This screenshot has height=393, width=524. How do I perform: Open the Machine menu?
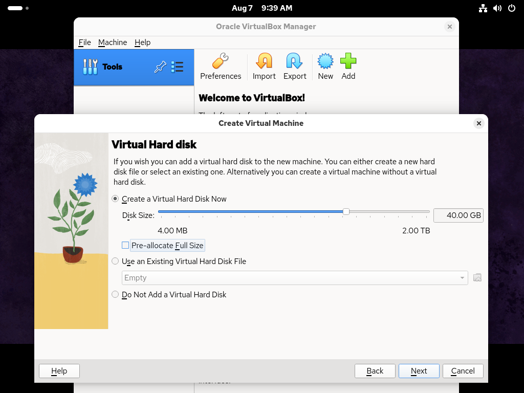click(113, 42)
